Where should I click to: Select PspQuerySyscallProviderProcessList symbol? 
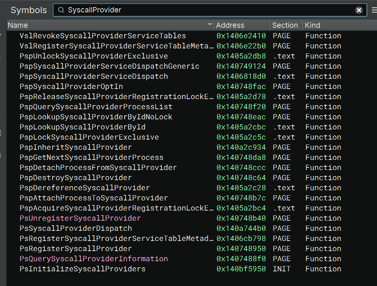(x=96, y=107)
